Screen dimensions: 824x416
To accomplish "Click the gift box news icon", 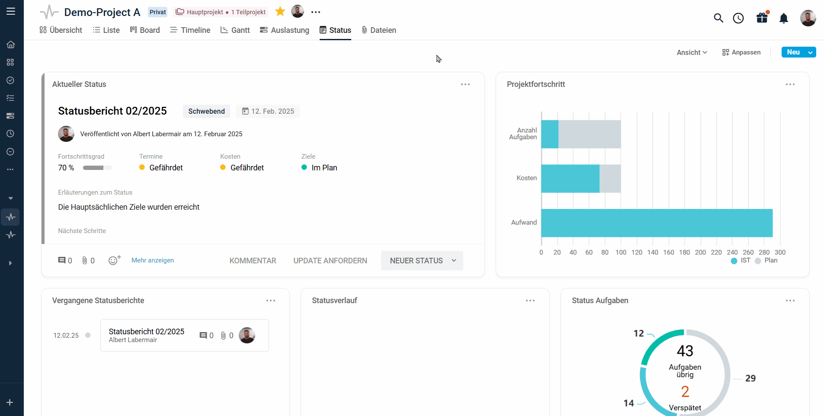I will tap(762, 18).
